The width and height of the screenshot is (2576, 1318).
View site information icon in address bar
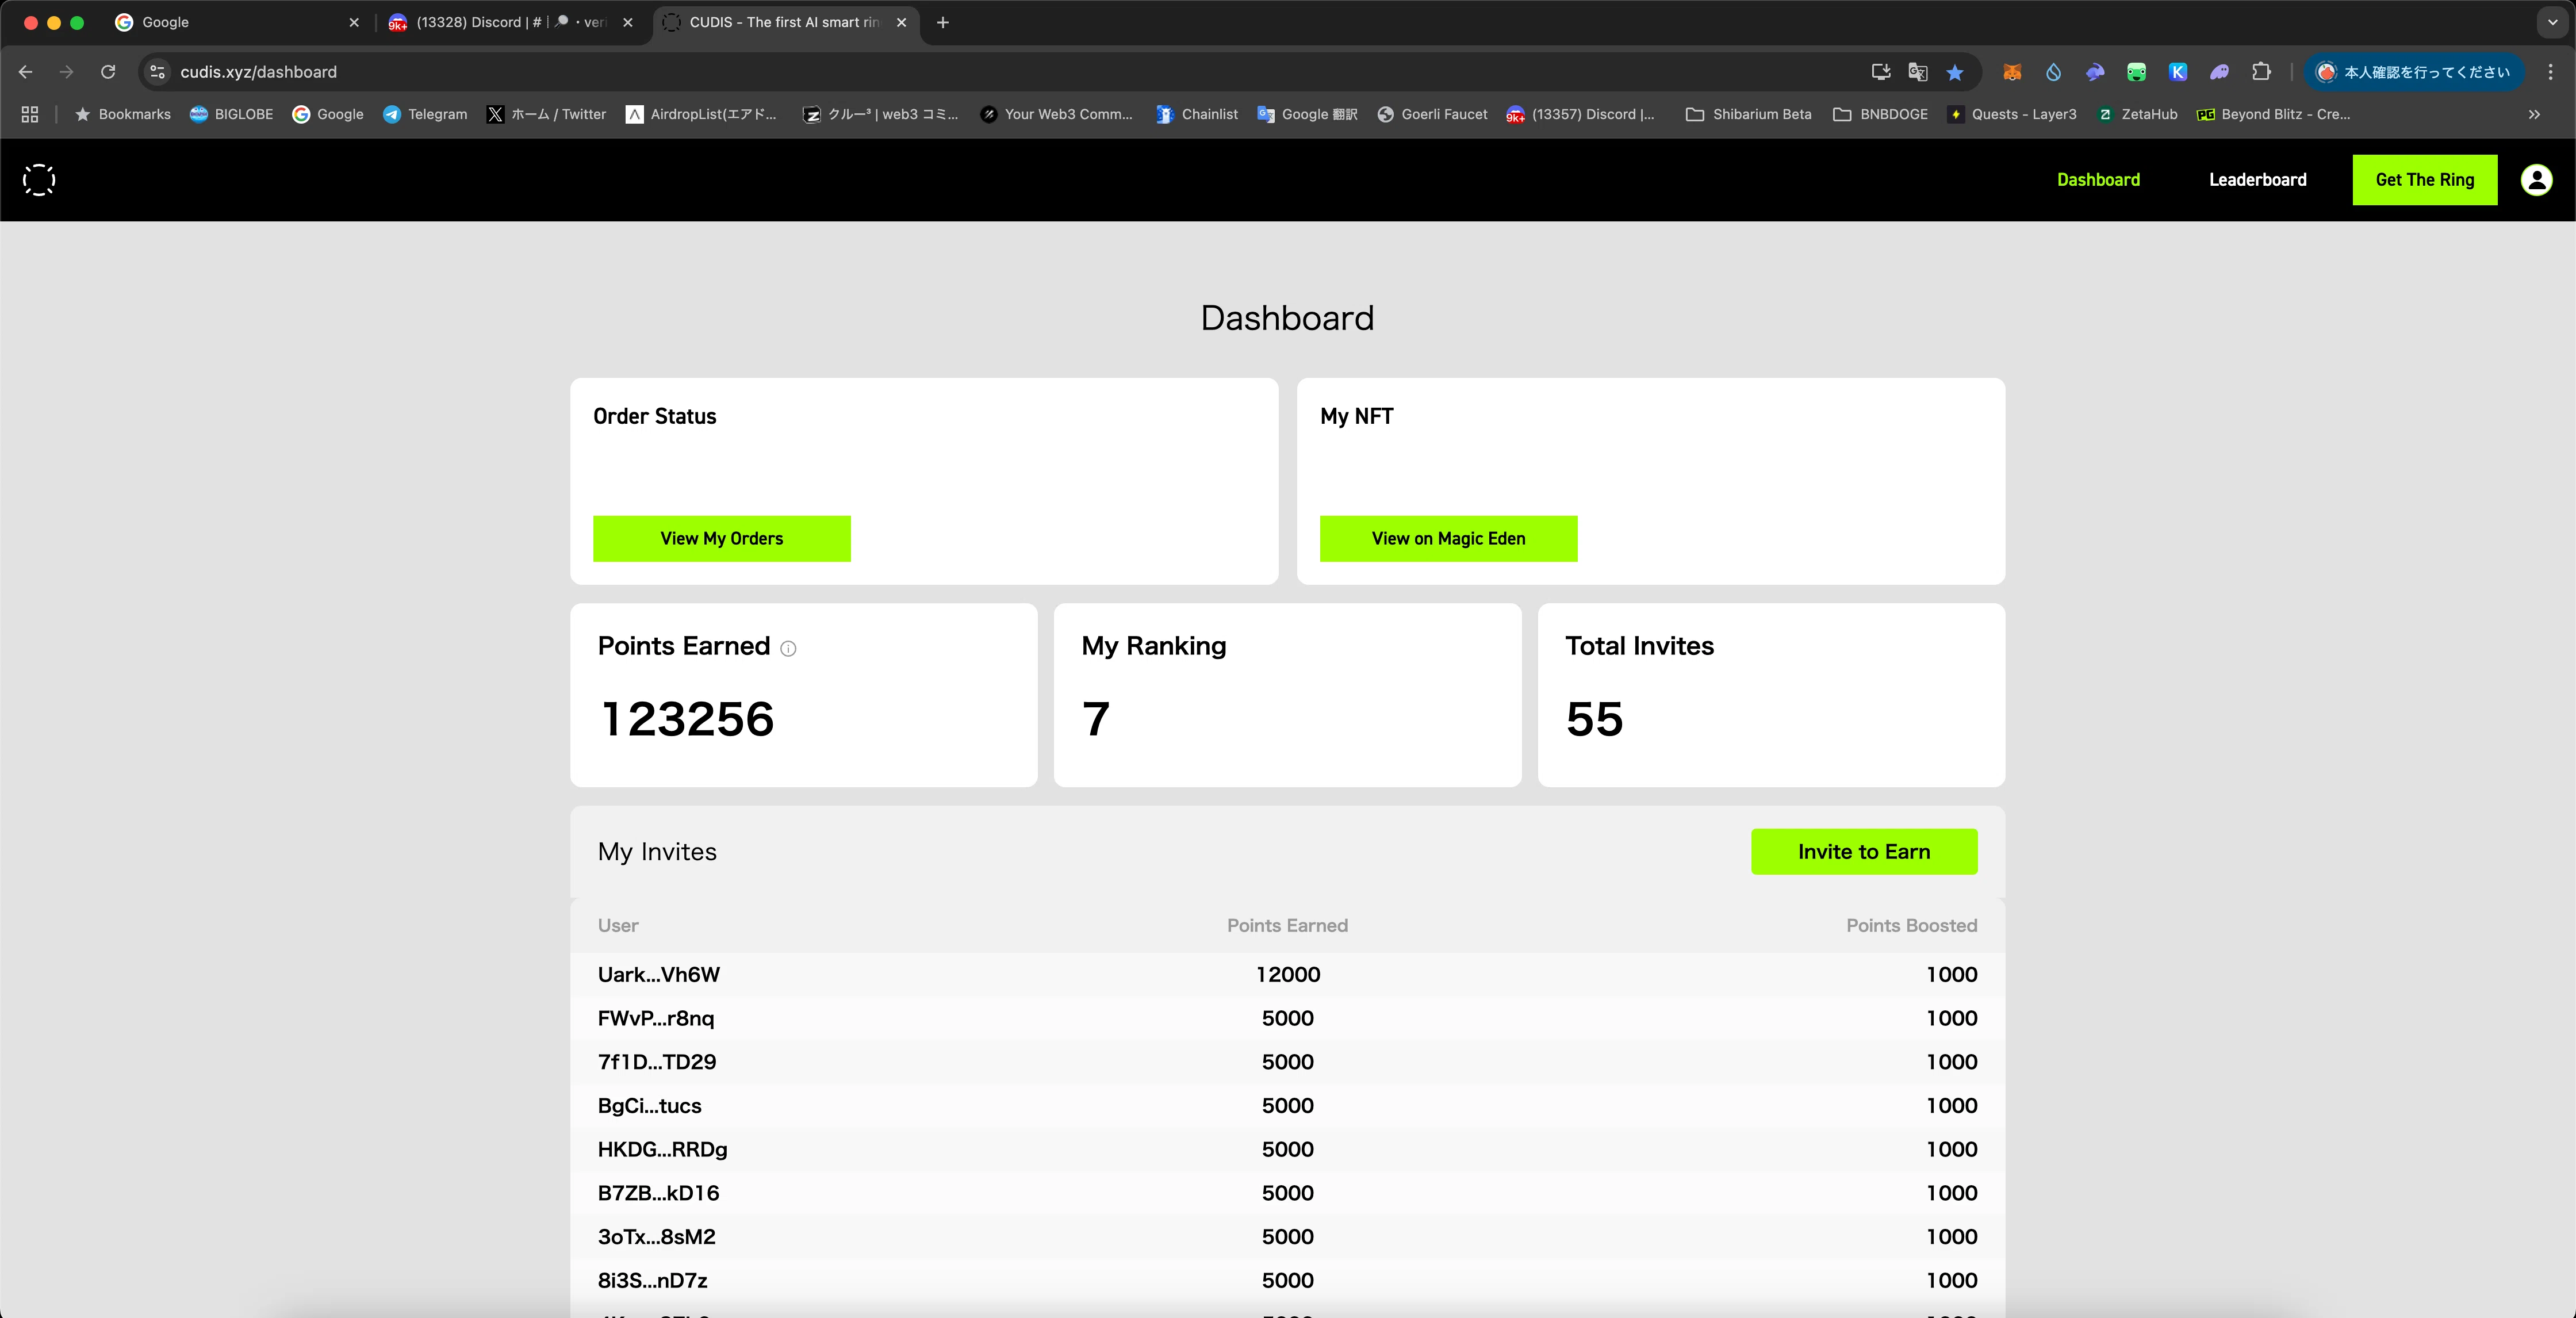[157, 72]
